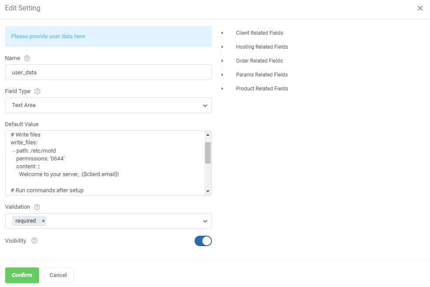The height and width of the screenshot is (287, 430).
Task: Click the 'Welcome to your server' line
Action: pyautogui.click(x=69, y=174)
